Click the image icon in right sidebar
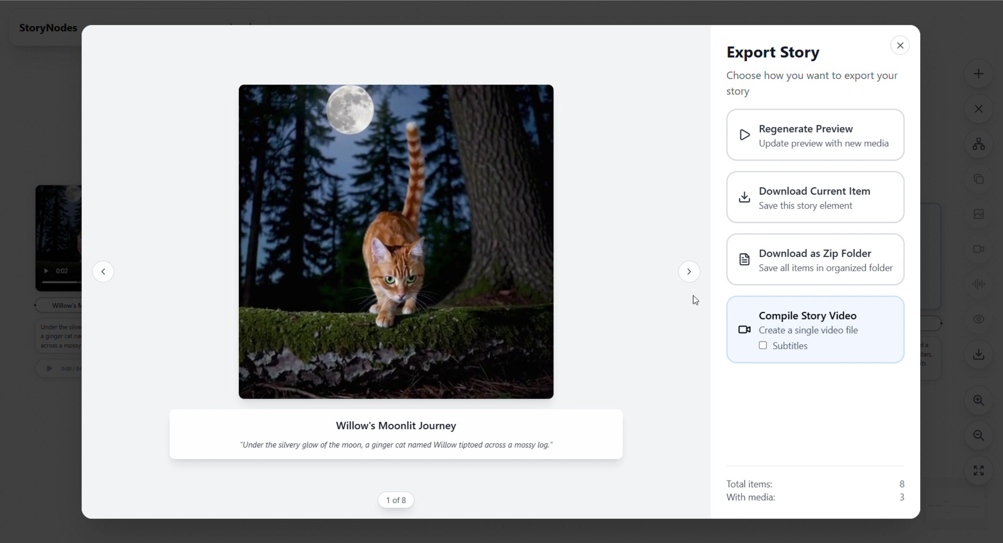This screenshot has height=543, width=1003. pyautogui.click(x=978, y=214)
